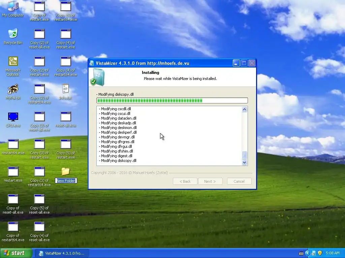Select the 'Modifying dfrgui.dll' log row
The height and width of the screenshot is (258, 345).
point(115,146)
